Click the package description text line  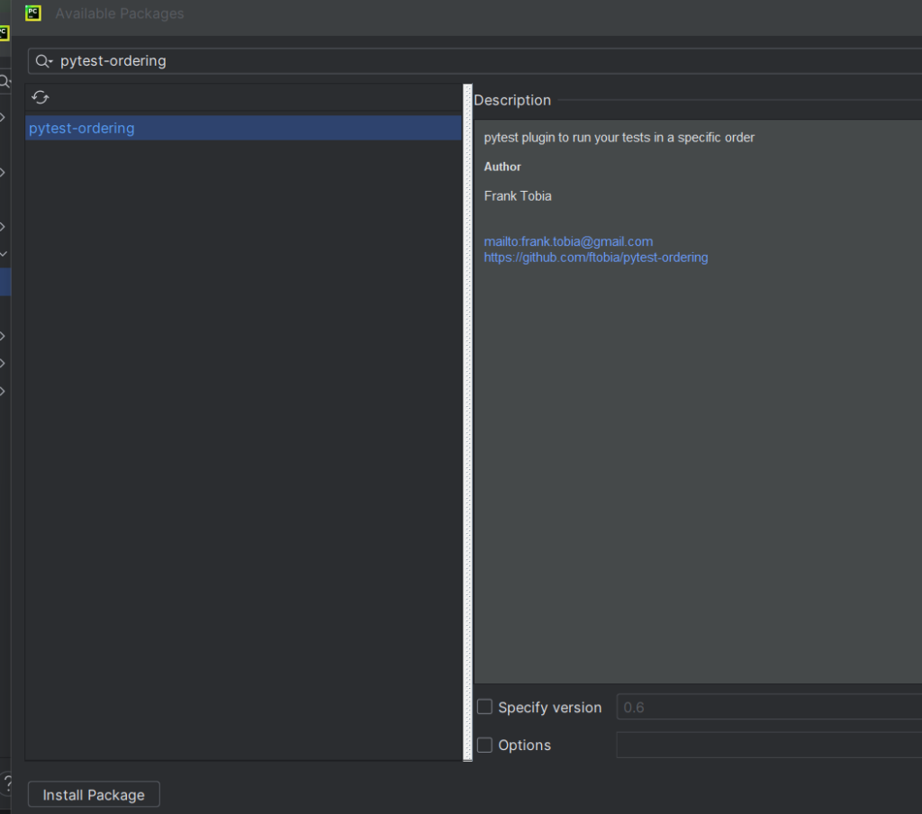coord(619,138)
